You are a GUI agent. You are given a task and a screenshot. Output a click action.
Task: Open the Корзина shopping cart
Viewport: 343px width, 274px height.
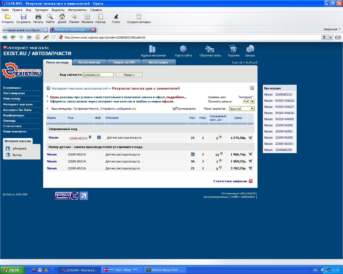(x=233, y=49)
